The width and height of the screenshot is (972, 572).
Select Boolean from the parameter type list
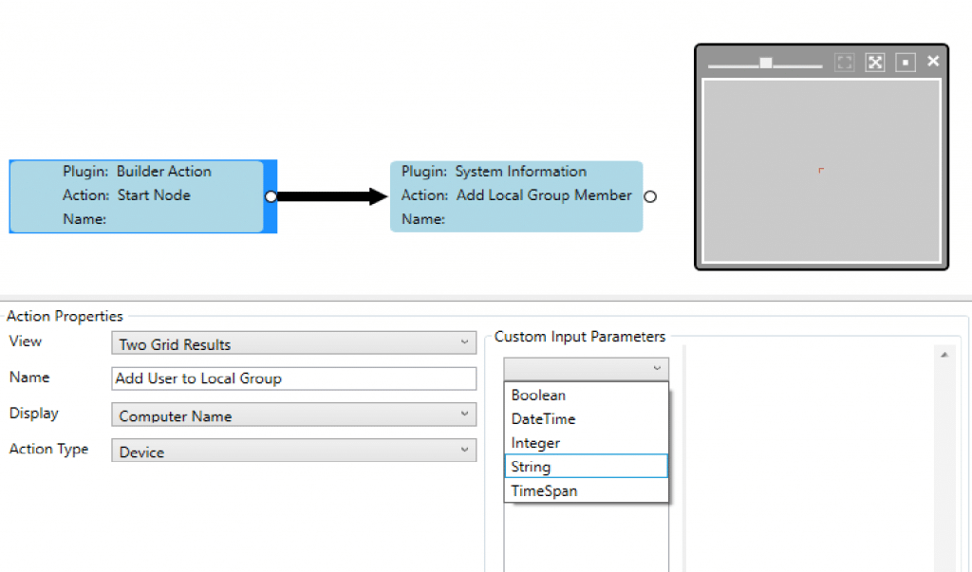click(586, 395)
